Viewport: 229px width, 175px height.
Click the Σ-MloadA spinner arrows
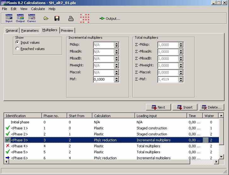(181, 52)
